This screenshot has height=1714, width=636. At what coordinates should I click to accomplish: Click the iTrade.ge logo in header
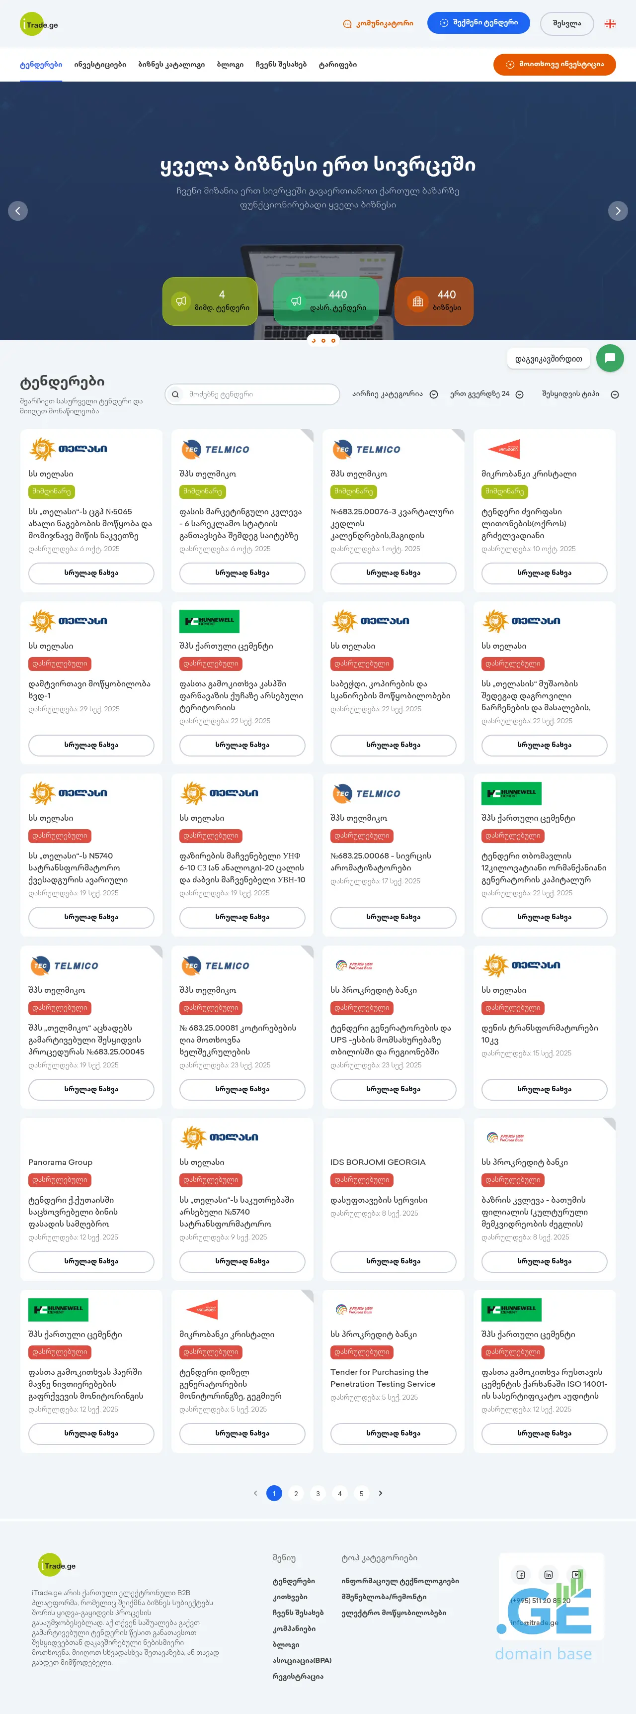pos(39,24)
